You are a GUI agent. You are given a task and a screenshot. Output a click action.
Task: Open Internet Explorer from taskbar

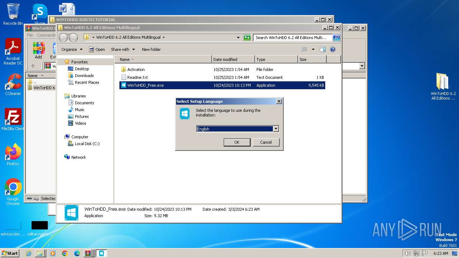[28, 253]
